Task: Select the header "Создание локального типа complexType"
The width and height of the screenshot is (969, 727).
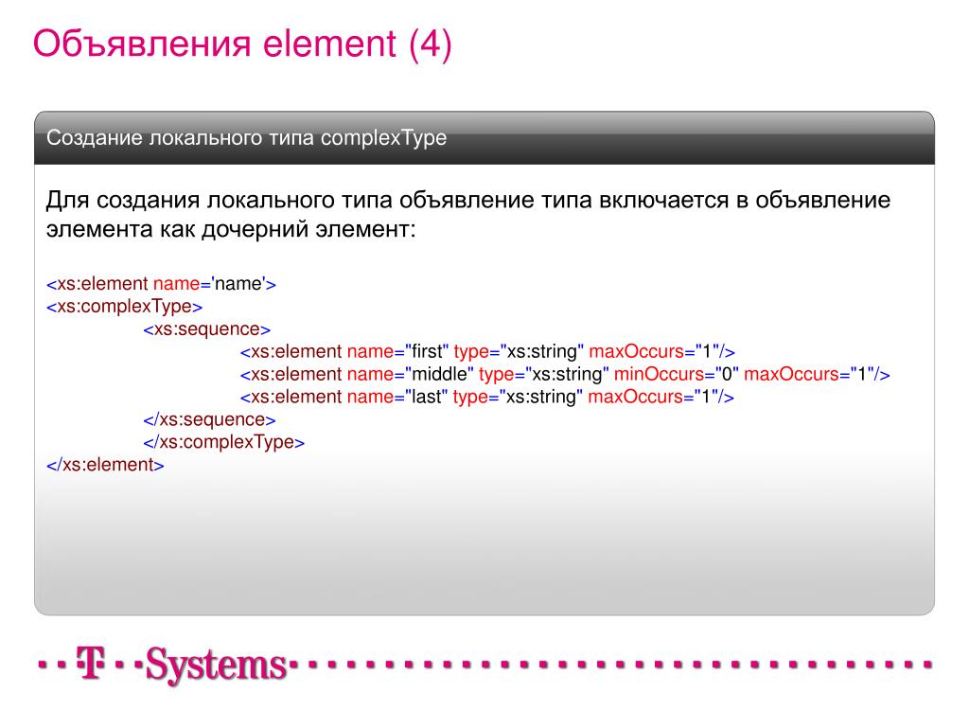Action: 247,137
